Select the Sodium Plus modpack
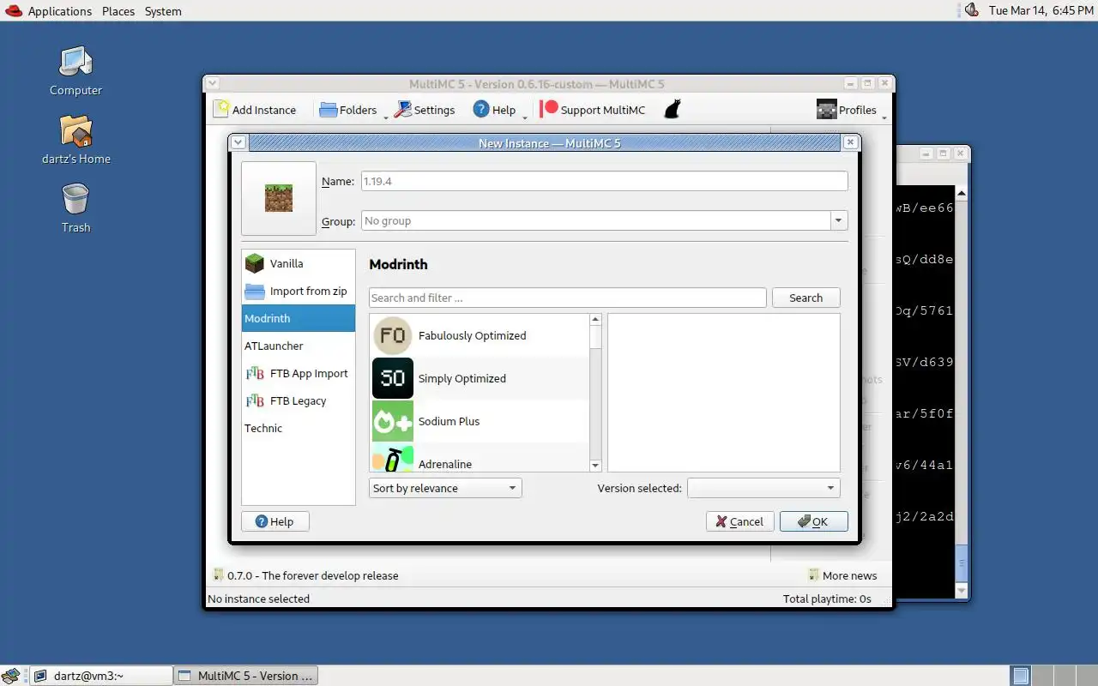Screen dimensions: 1098x686 click(x=480, y=421)
